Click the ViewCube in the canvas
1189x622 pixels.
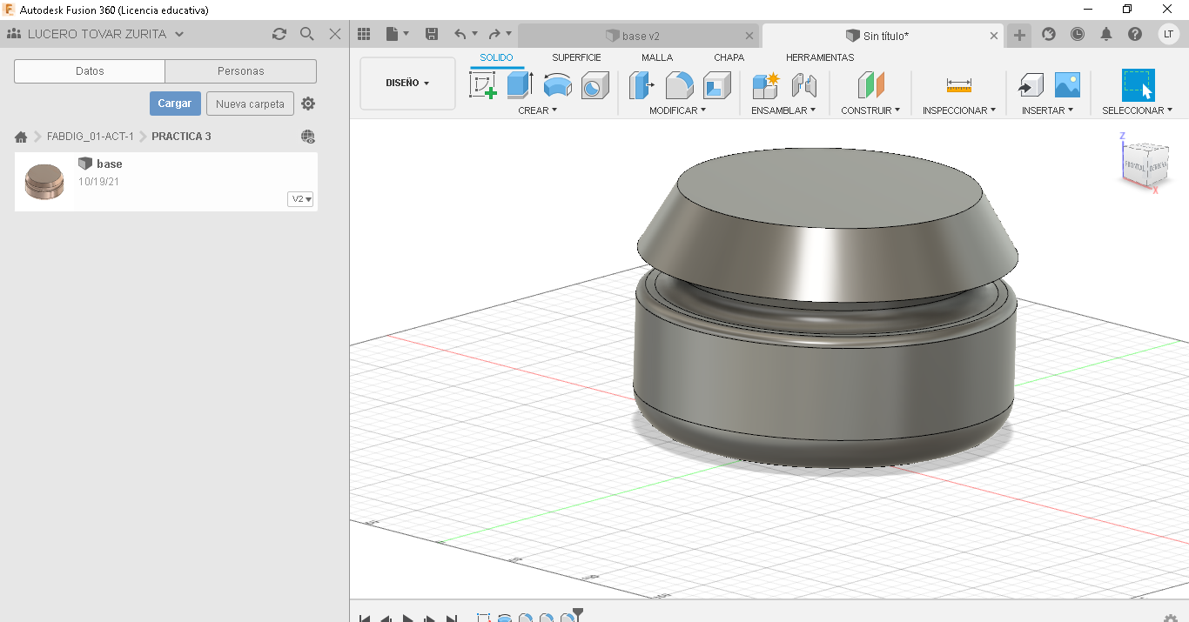pyautogui.click(x=1145, y=164)
